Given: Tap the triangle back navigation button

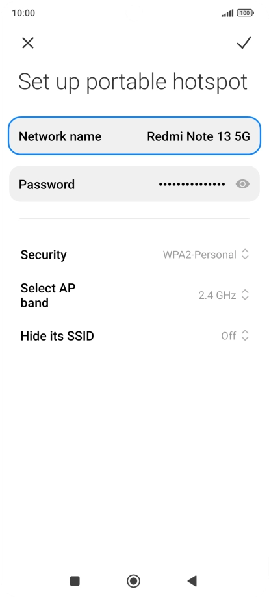Looking at the screenshot, I should click(192, 581).
